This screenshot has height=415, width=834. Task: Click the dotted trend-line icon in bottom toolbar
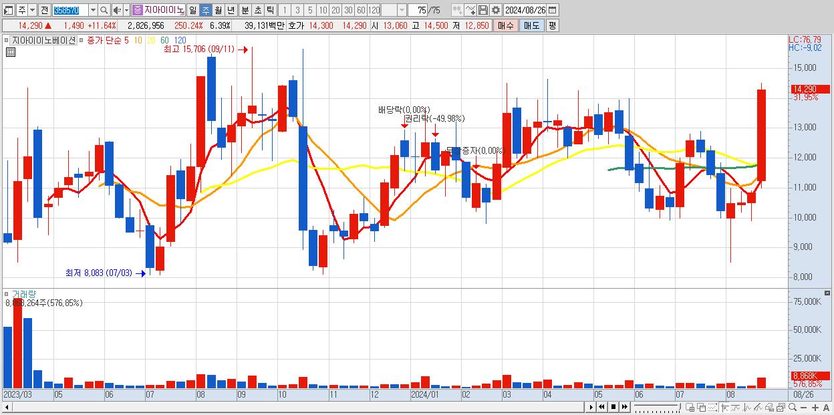(712, 407)
